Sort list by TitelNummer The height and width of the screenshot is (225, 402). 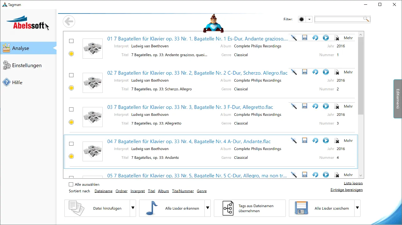(183, 191)
